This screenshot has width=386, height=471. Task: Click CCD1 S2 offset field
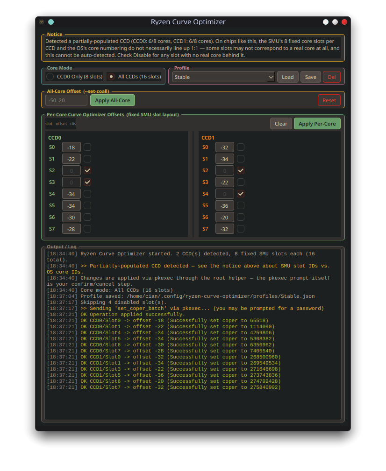tap(225, 171)
